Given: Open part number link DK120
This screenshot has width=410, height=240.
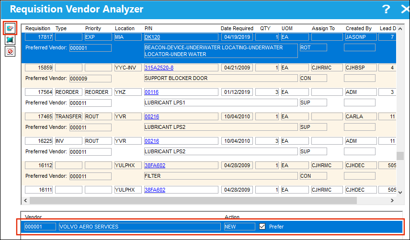Looking at the screenshot, I should tap(152, 37).
